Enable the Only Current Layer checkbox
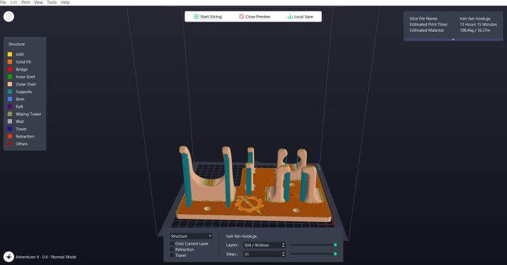Image resolution: width=507 pixels, height=265 pixels. (172, 243)
